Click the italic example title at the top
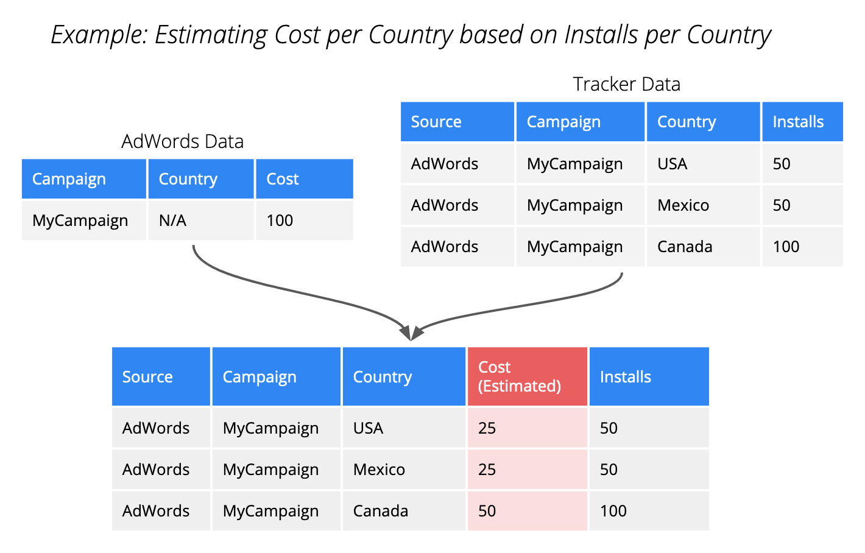 [411, 35]
